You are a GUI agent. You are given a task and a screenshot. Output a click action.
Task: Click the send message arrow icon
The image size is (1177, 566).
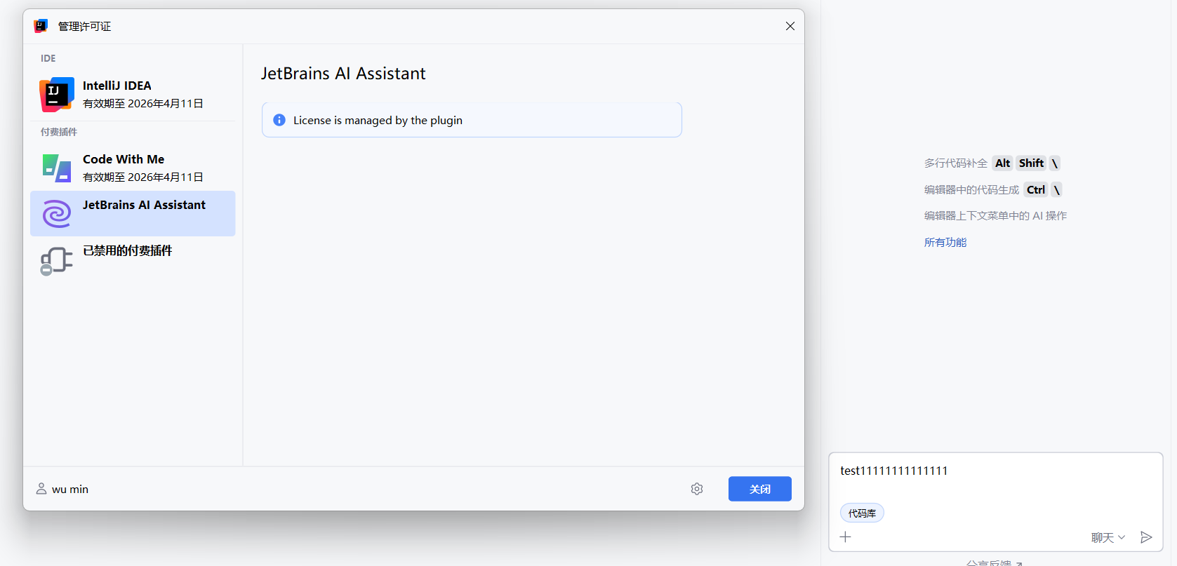1147,537
